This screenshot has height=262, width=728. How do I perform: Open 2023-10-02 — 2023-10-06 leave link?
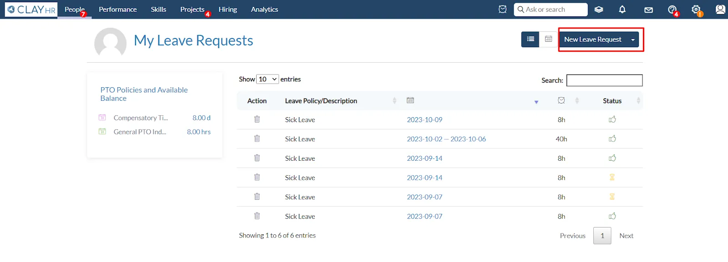[x=446, y=139]
